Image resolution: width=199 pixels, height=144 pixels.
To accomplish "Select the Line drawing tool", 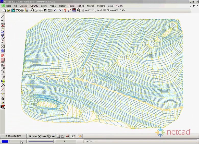I will pos(3,17).
